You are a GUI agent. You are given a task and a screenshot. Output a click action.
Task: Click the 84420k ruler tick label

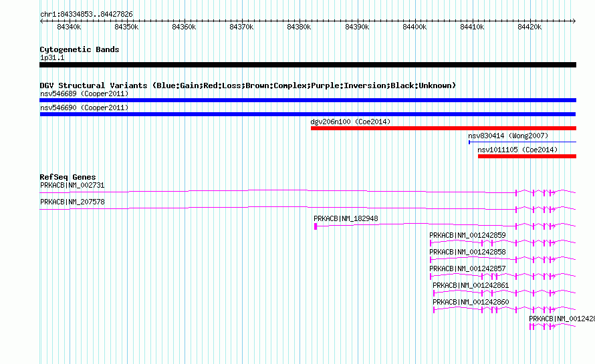click(x=529, y=27)
